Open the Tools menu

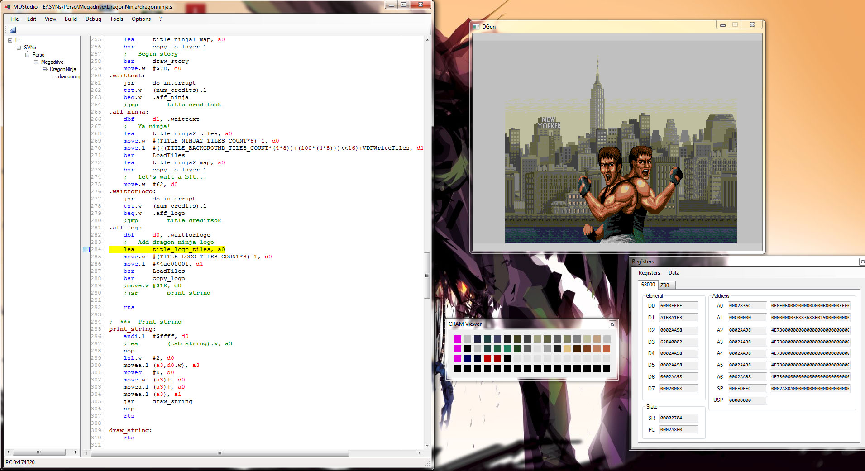point(116,19)
